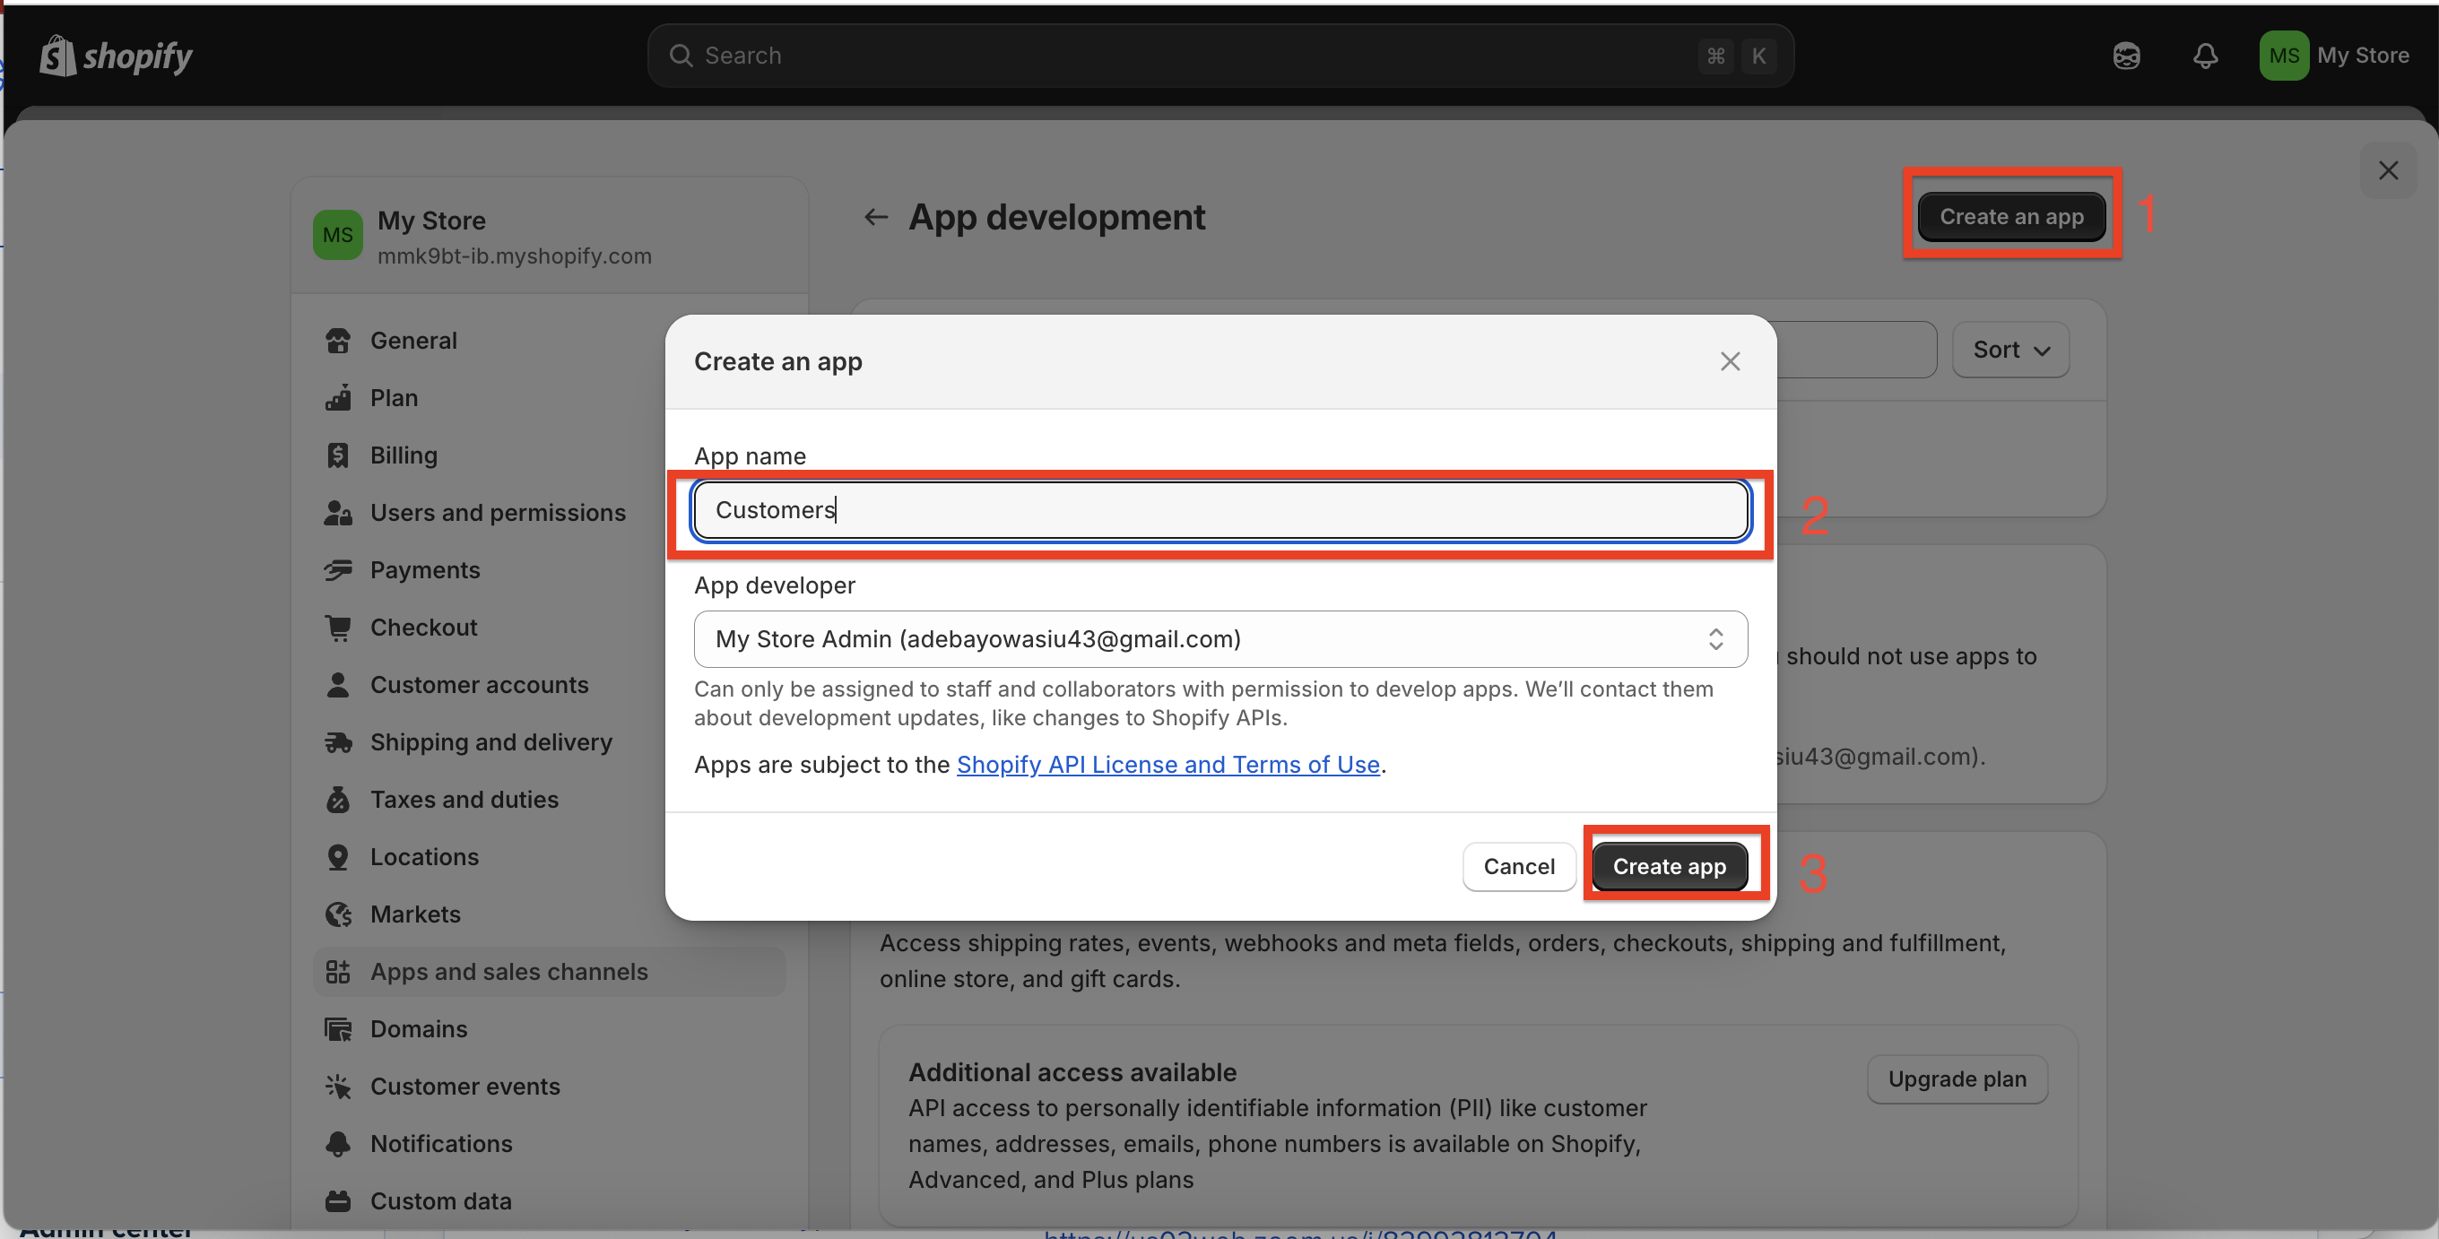Go to Apps and sales channels
Screen dimensions: 2439x1239
pos(508,971)
